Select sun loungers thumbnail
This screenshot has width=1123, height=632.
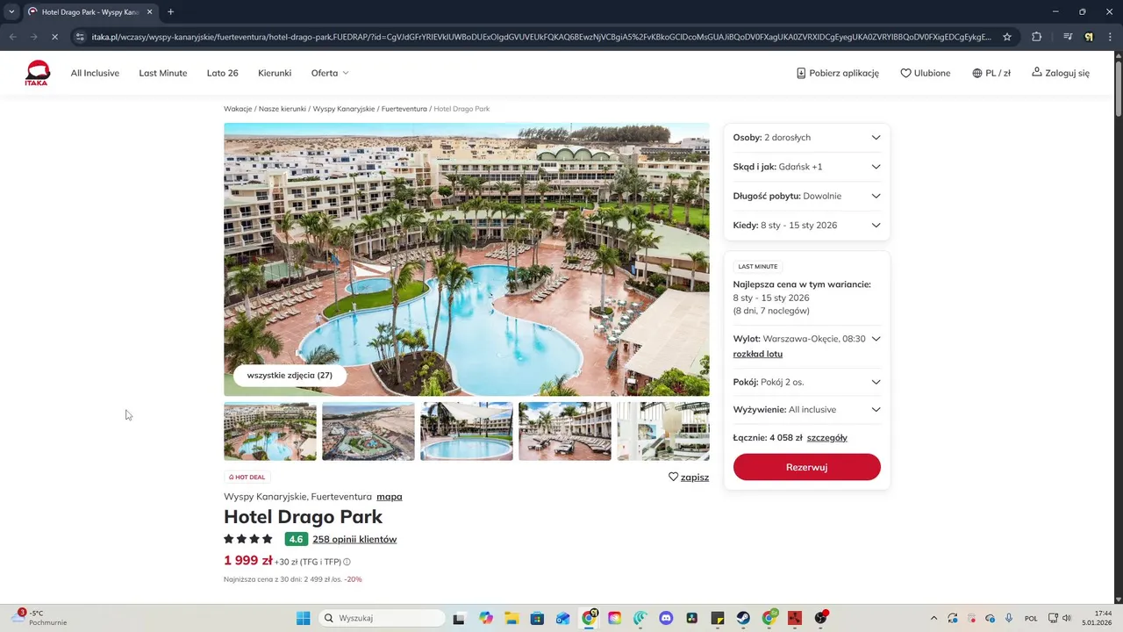click(565, 431)
